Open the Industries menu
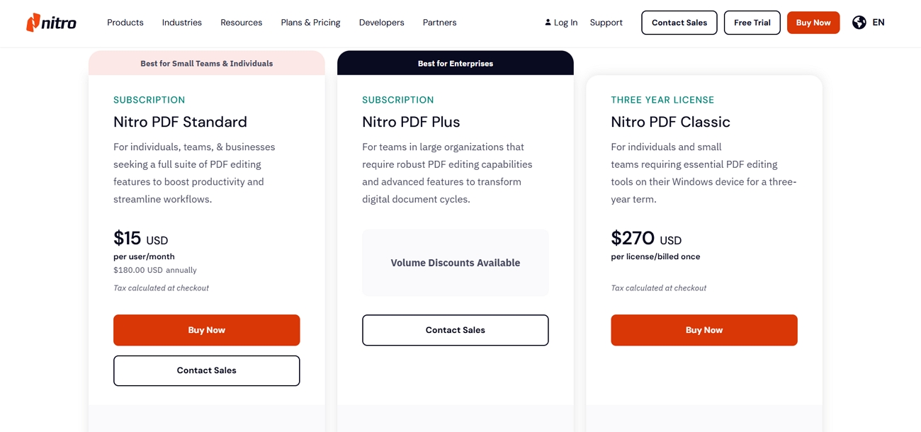The height and width of the screenshot is (432, 921). 182,23
